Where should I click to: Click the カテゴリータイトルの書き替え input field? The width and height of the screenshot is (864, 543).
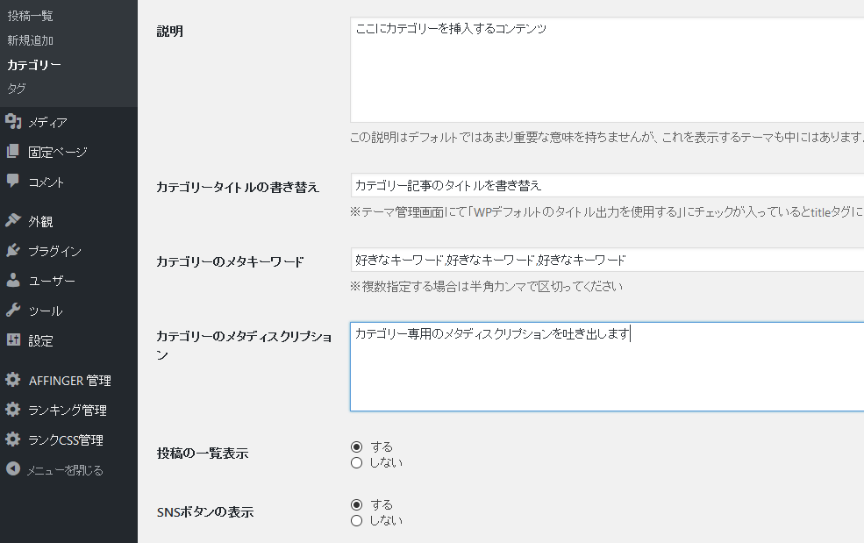point(607,185)
